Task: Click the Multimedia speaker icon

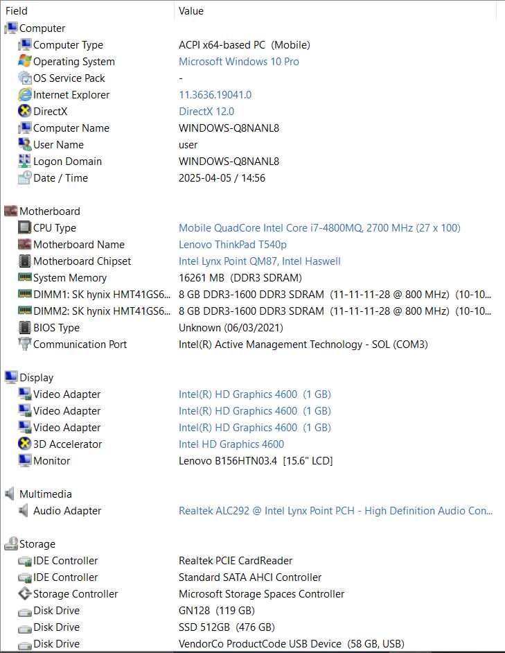Action: [x=10, y=494]
